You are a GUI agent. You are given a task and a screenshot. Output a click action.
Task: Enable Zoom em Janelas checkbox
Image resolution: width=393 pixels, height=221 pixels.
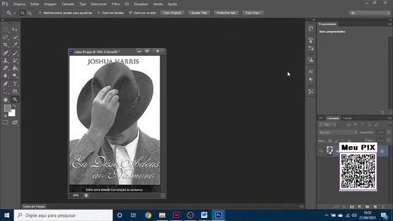point(98,13)
